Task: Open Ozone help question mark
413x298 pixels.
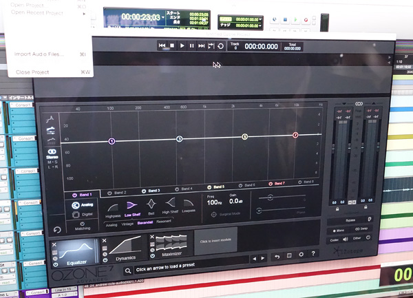Action: 313,253
